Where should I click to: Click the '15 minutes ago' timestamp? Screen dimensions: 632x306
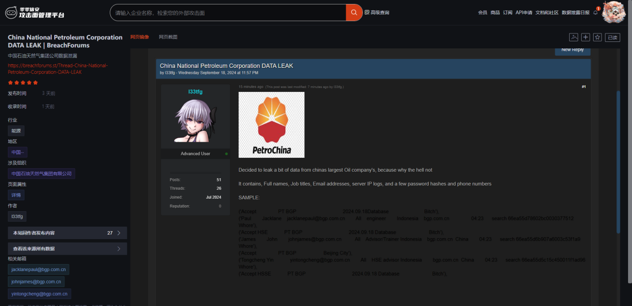click(250, 87)
